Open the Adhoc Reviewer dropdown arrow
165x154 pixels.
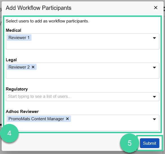click(154, 119)
